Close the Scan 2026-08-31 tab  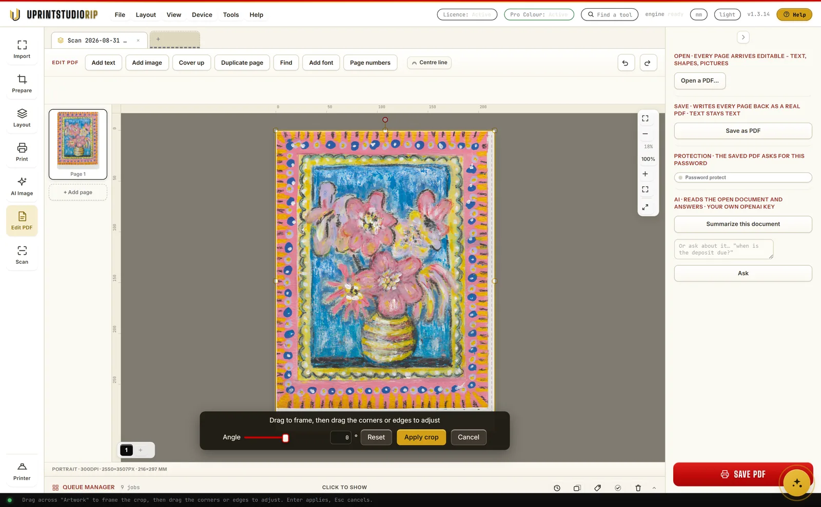(138, 41)
